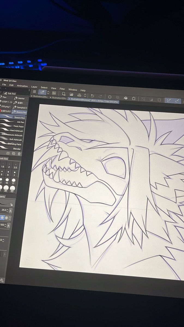The width and height of the screenshot is (184, 327).
Task: Click the Wed 24 Dec date in menu bar
Action: 10,80
